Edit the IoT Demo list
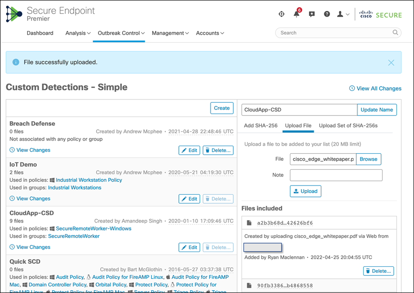 pyautogui.click(x=189, y=199)
